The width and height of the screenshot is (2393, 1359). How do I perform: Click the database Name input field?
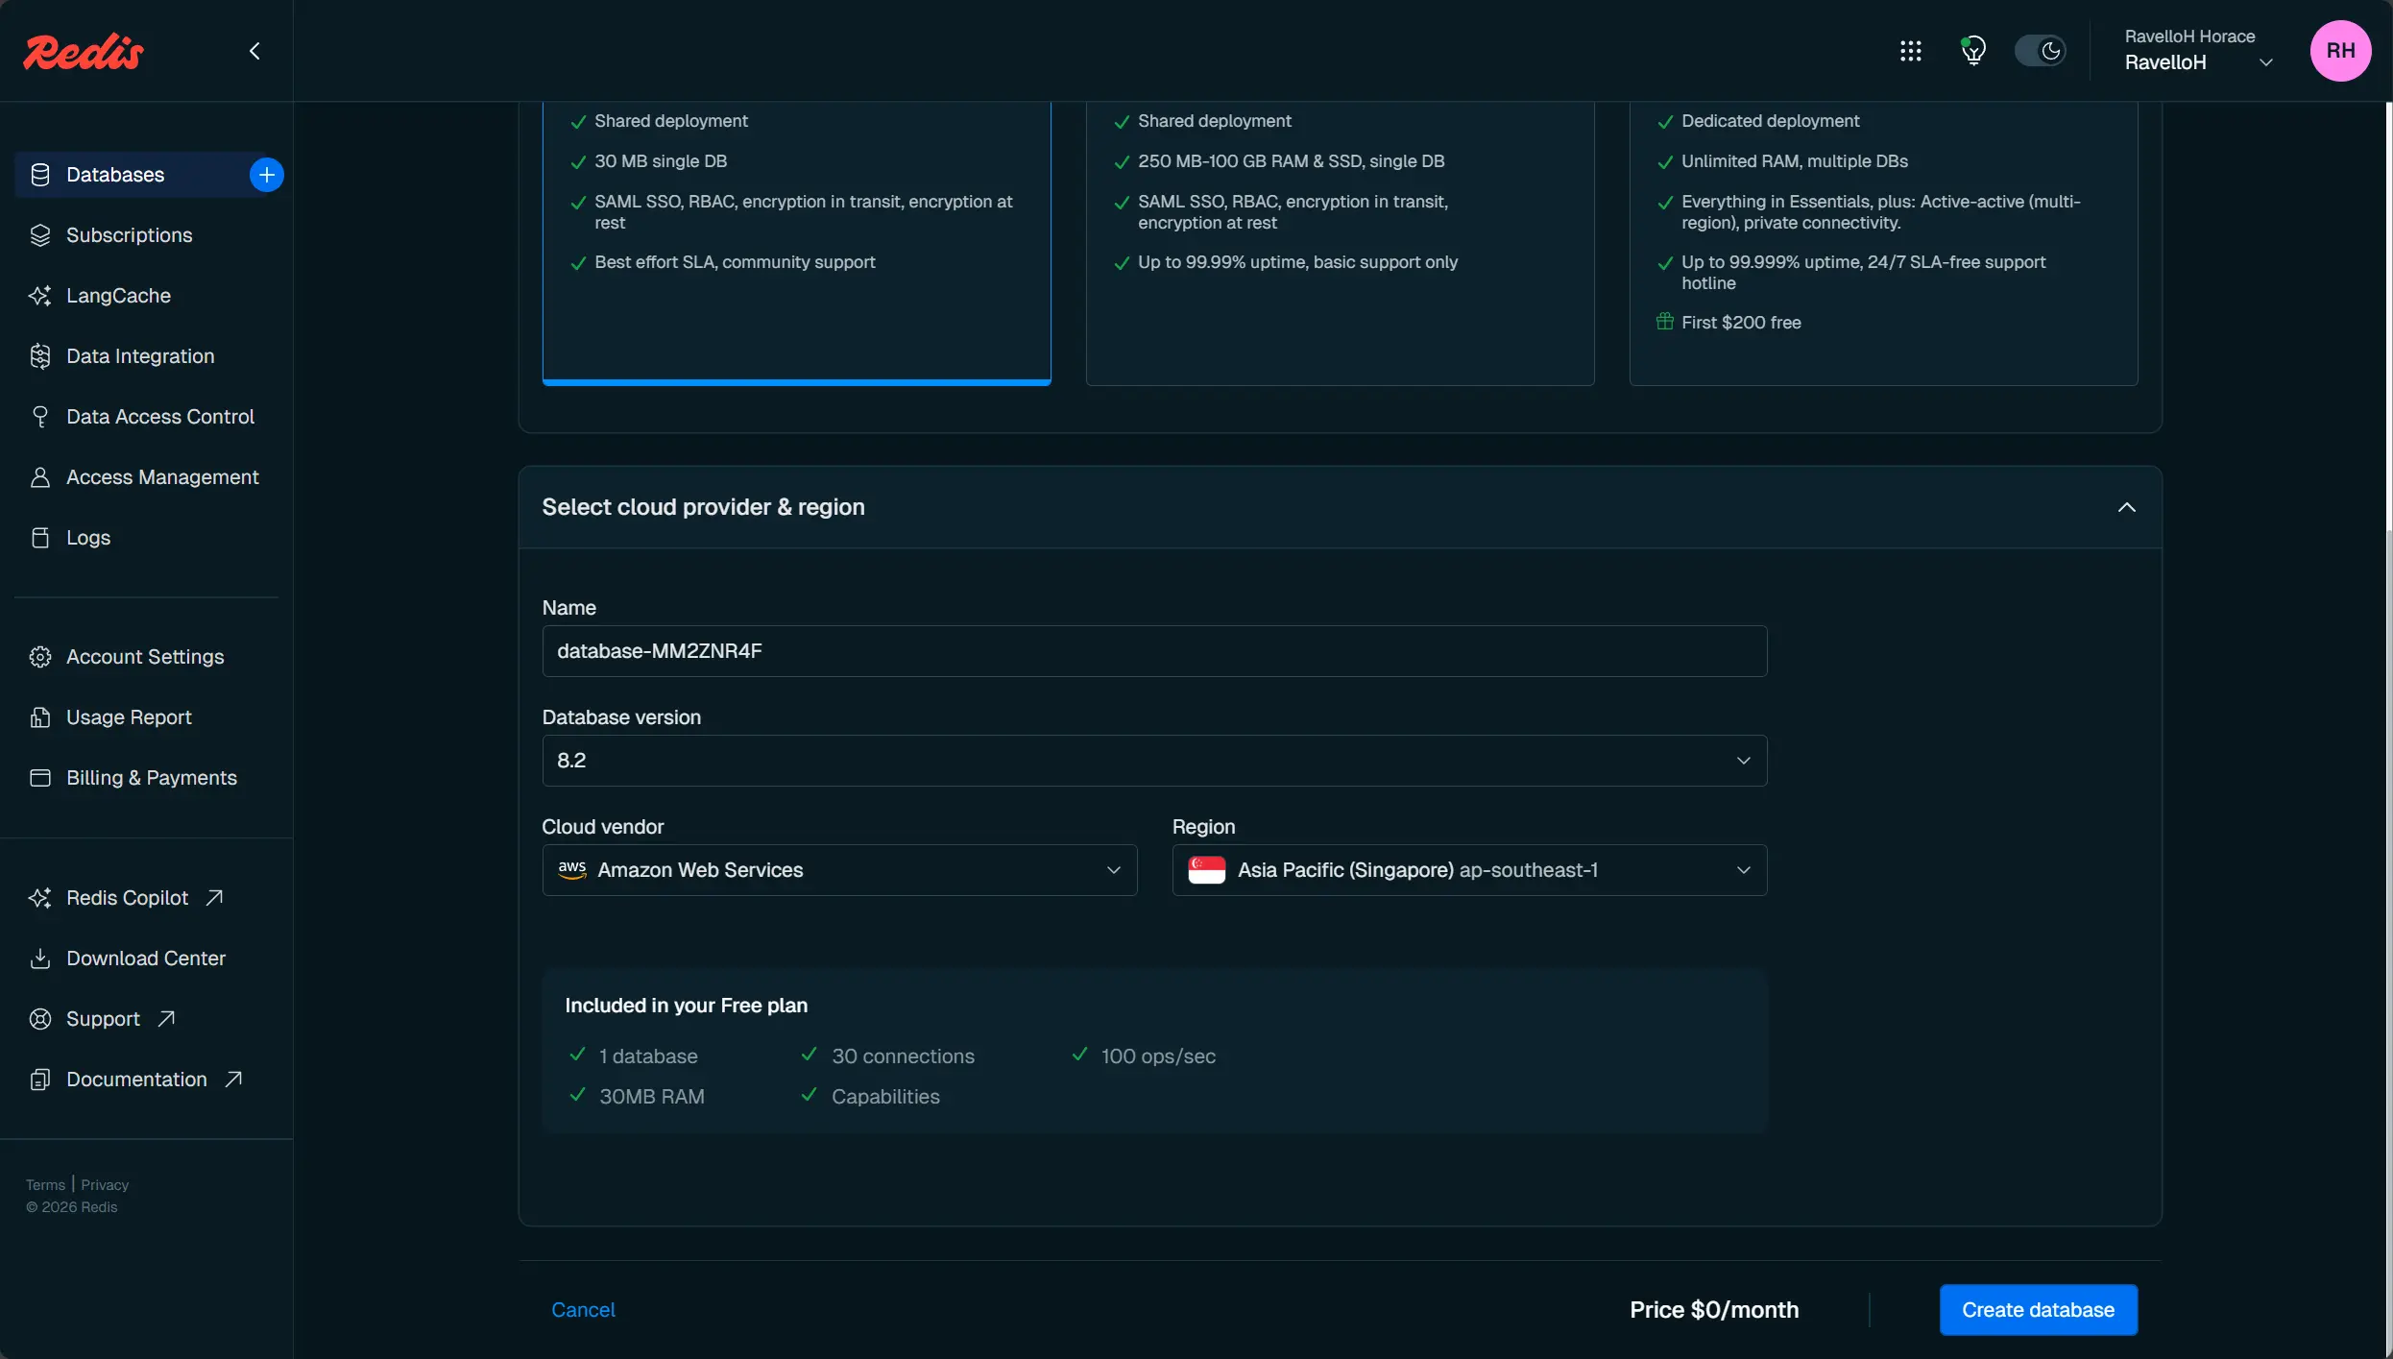tap(1154, 651)
